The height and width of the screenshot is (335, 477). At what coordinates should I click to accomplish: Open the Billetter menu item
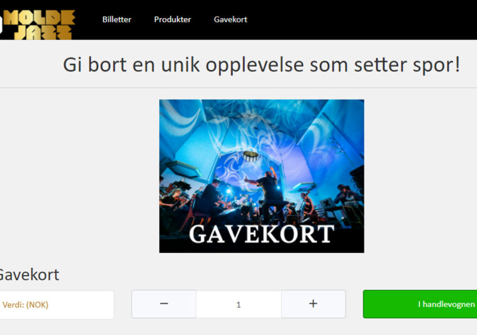point(117,19)
